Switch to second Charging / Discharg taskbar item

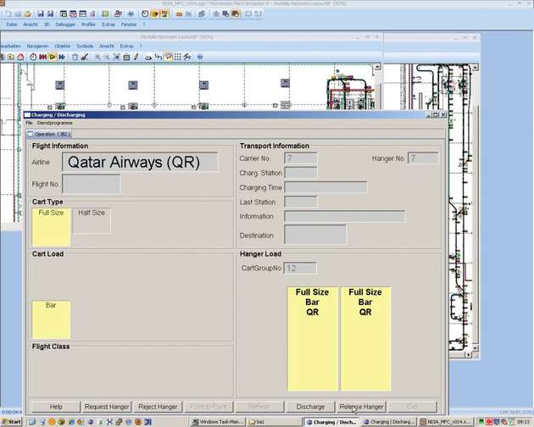point(389,422)
